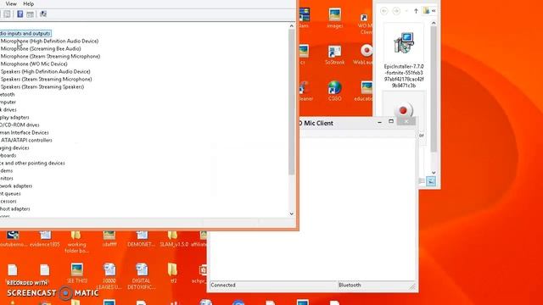
Task: Click File Explorer scrollbar up arrow
Action: [x=434, y=23]
